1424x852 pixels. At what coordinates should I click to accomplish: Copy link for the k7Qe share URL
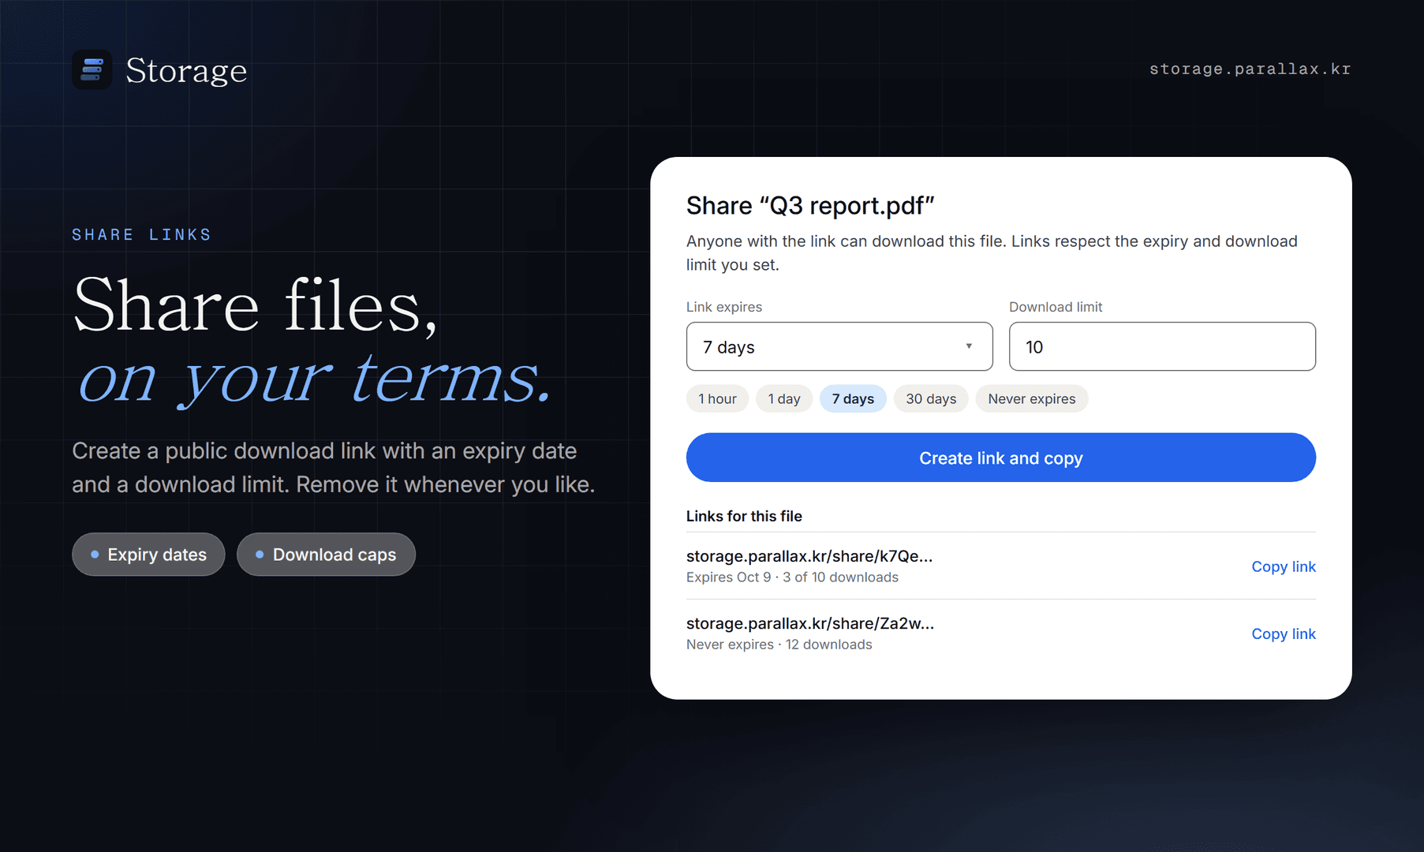(1283, 566)
